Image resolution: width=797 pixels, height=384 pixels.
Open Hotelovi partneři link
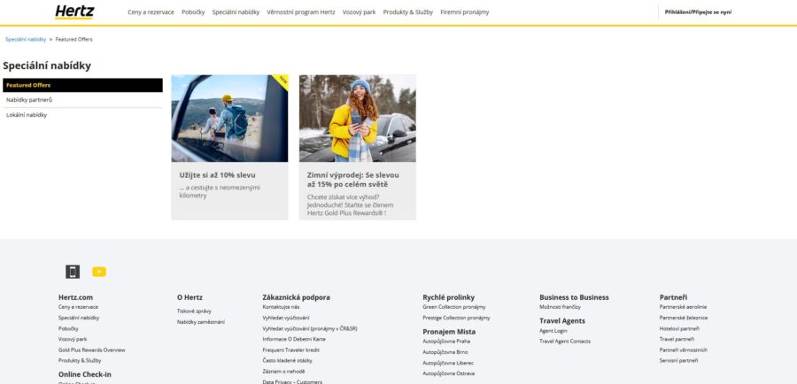coord(679,328)
